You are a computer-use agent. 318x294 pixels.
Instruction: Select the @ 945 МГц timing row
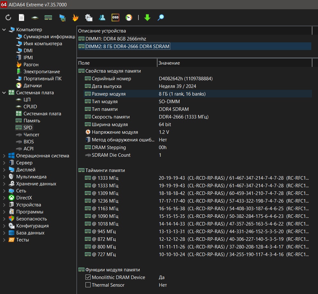(x=198, y=232)
